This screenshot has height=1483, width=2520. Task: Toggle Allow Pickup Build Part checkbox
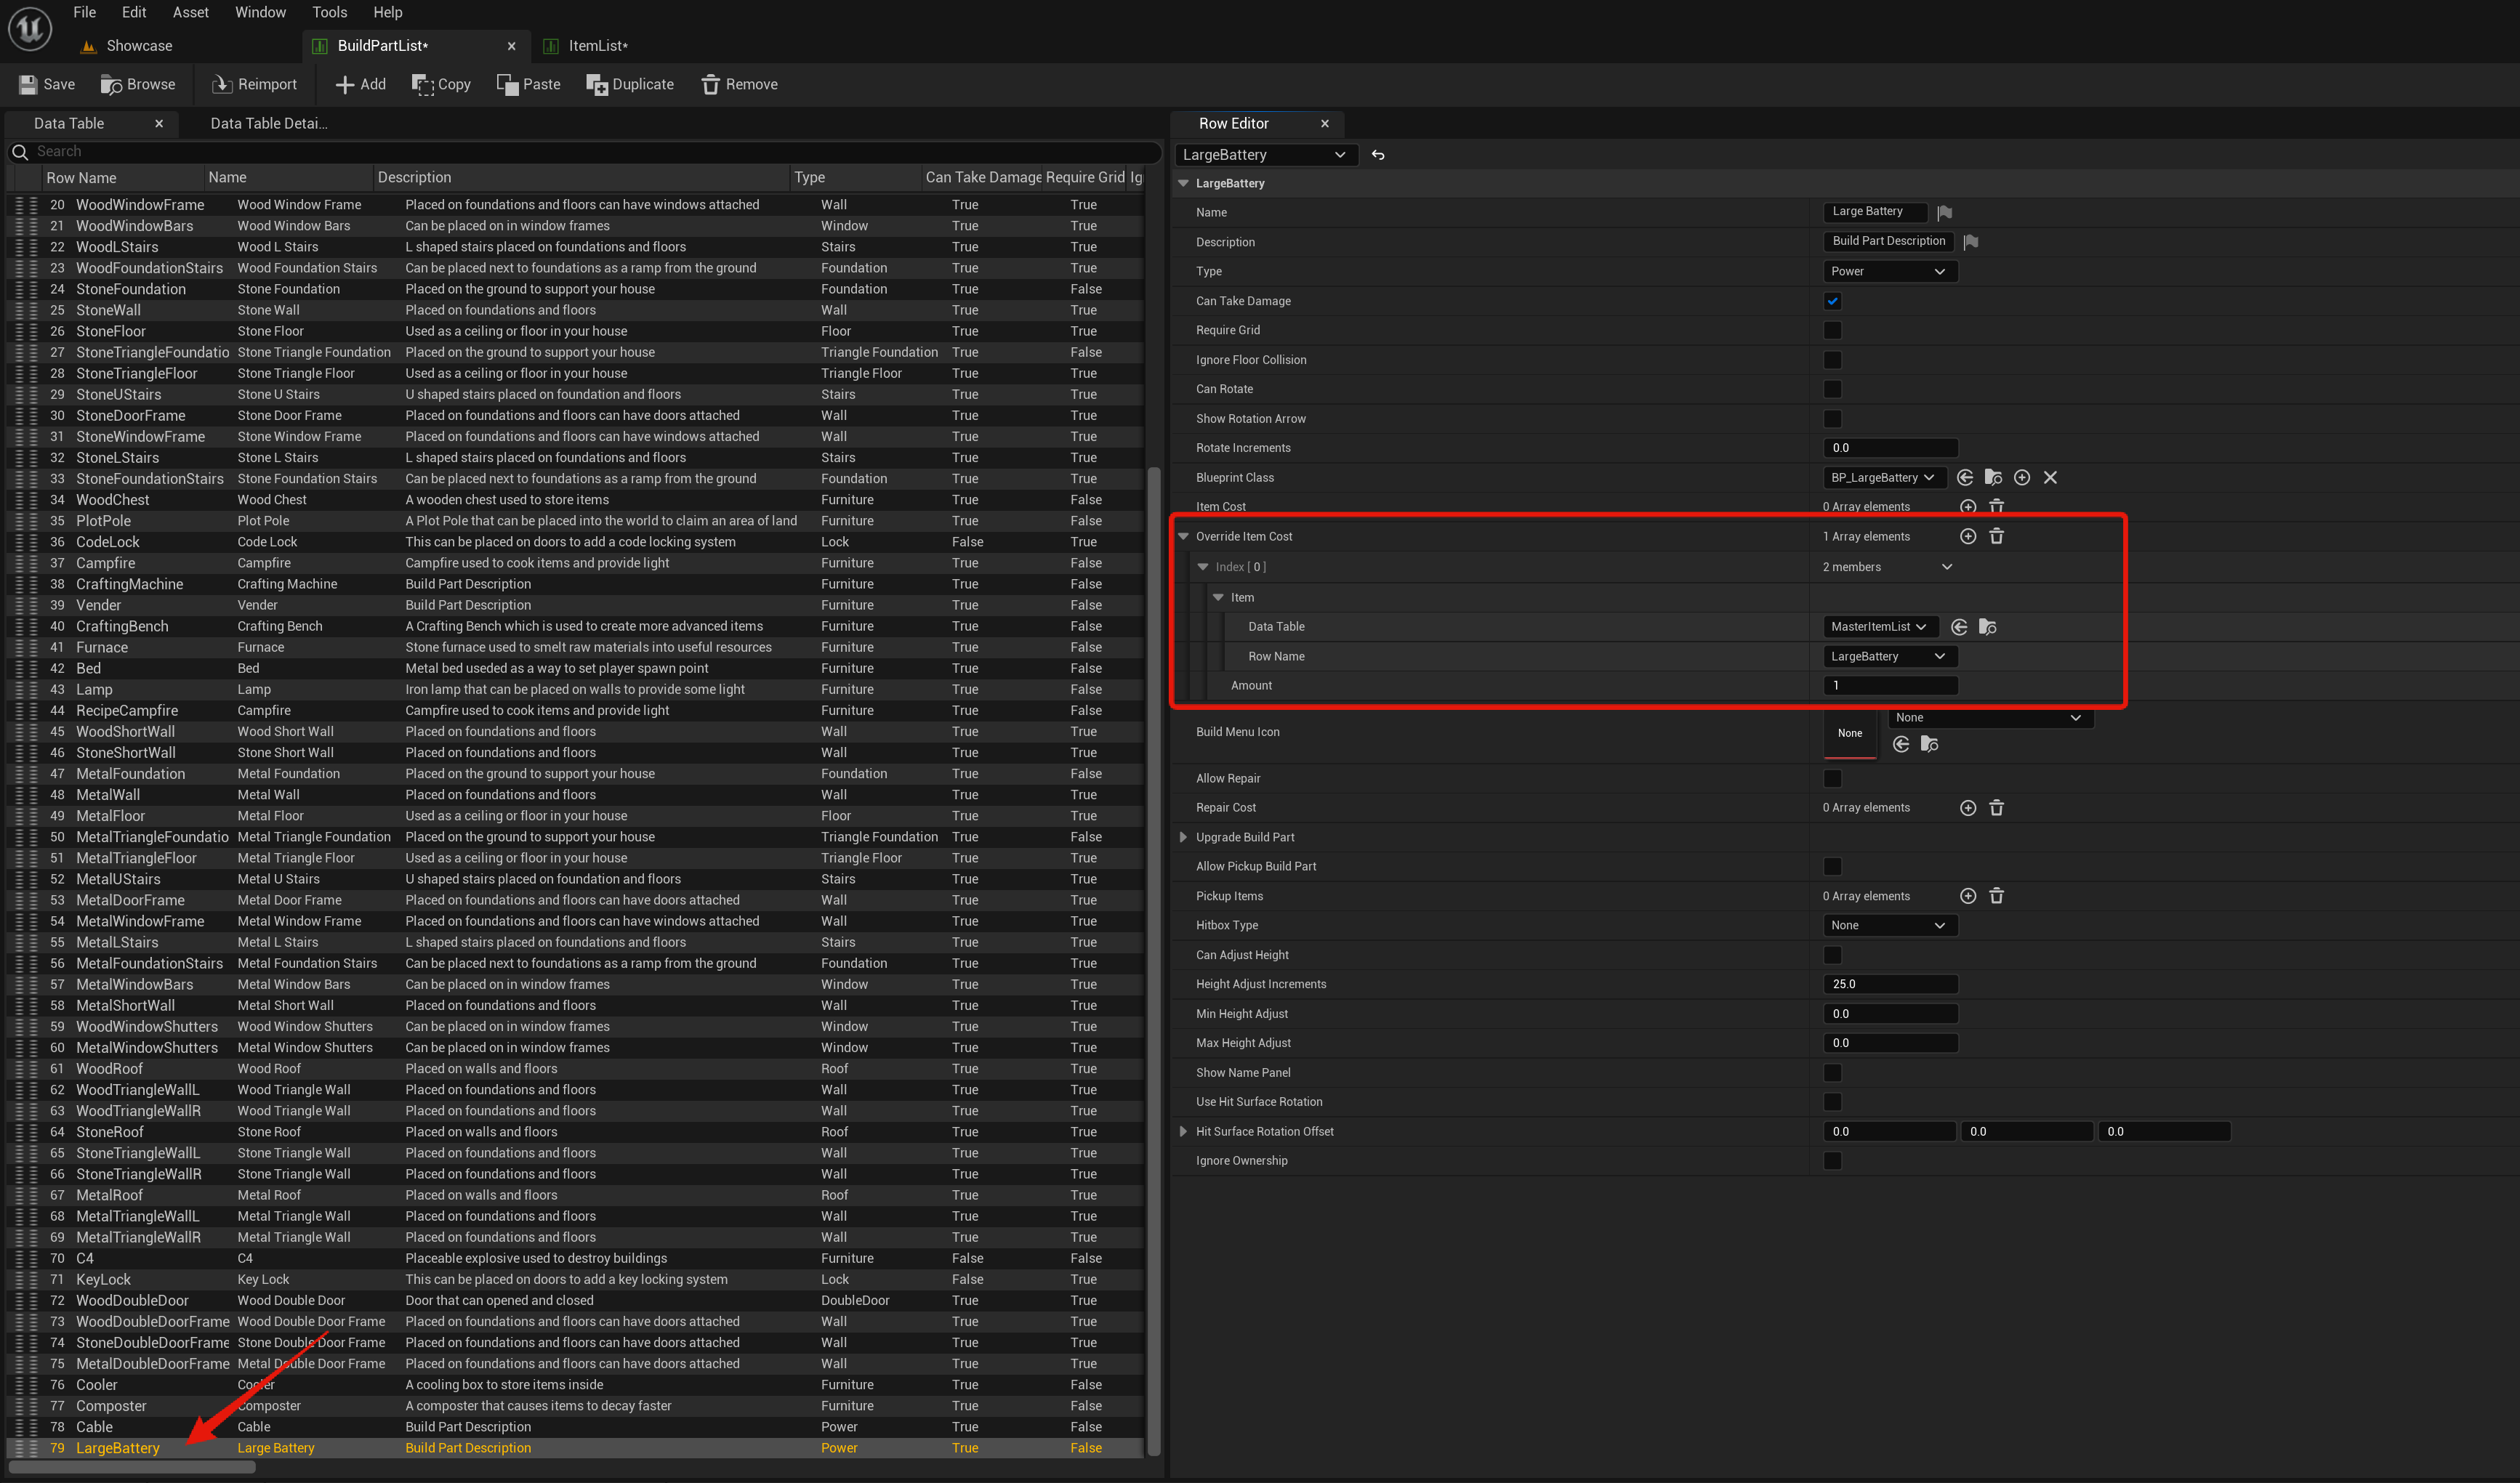(x=1832, y=866)
